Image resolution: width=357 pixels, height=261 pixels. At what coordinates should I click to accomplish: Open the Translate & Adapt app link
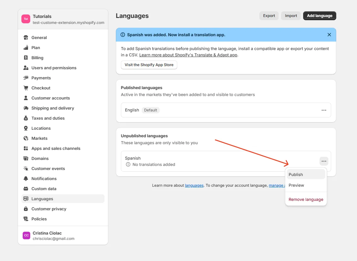pos(188,55)
